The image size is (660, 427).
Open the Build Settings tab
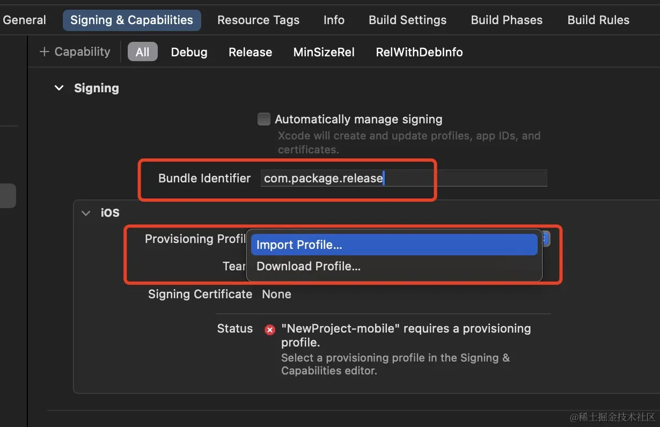tap(407, 20)
